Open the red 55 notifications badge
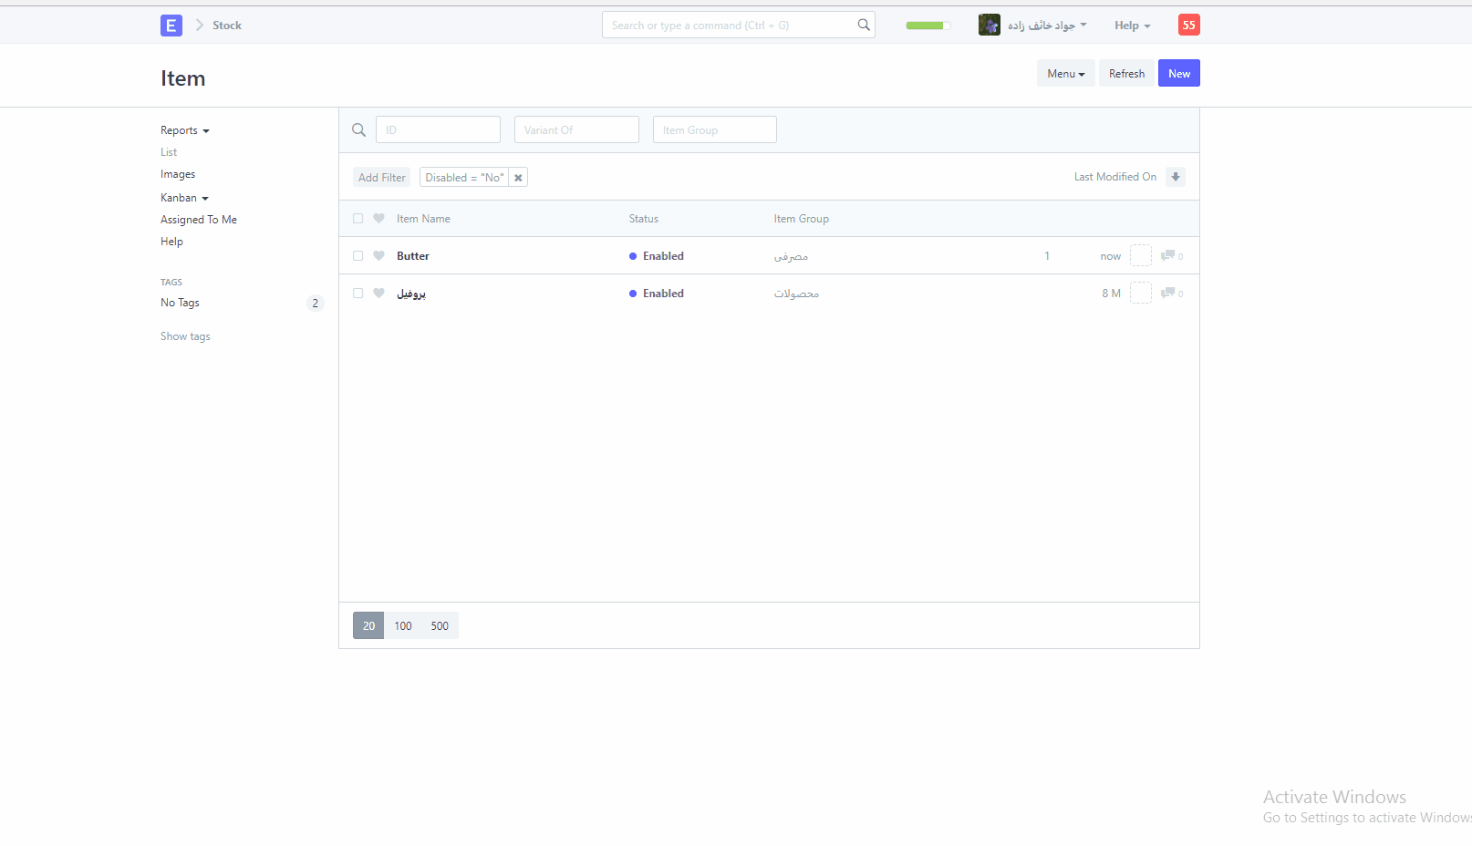1472x846 pixels. (x=1188, y=25)
